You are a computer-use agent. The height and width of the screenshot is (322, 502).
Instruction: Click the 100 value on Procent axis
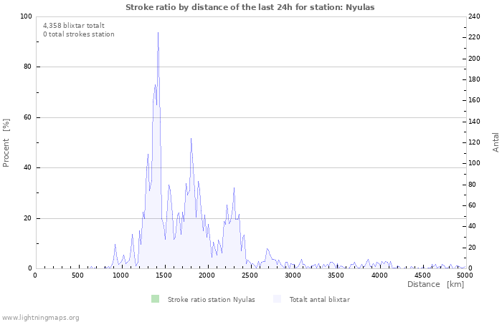click(x=26, y=16)
